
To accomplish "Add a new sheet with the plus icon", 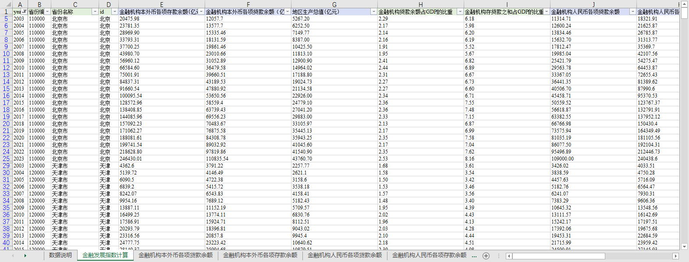I will (486, 255).
